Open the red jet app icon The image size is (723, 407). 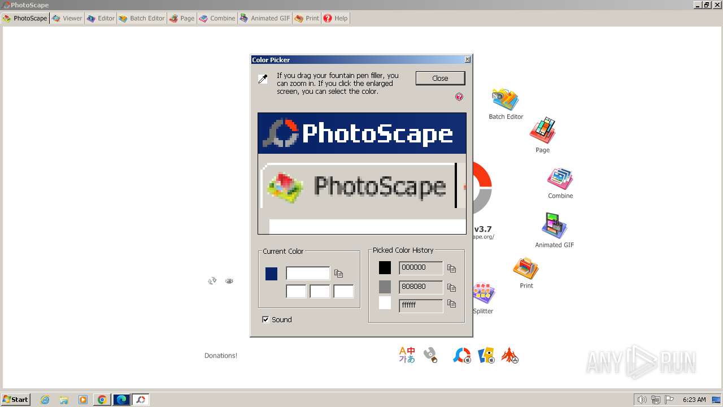509,355
